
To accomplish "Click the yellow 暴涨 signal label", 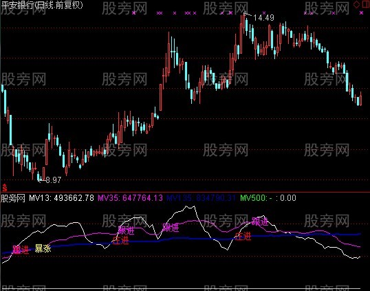I will (43, 248).
